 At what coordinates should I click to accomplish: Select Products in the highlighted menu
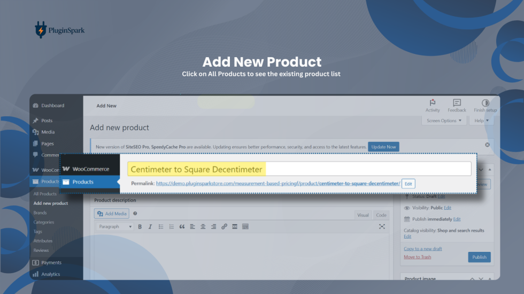(90, 181)
